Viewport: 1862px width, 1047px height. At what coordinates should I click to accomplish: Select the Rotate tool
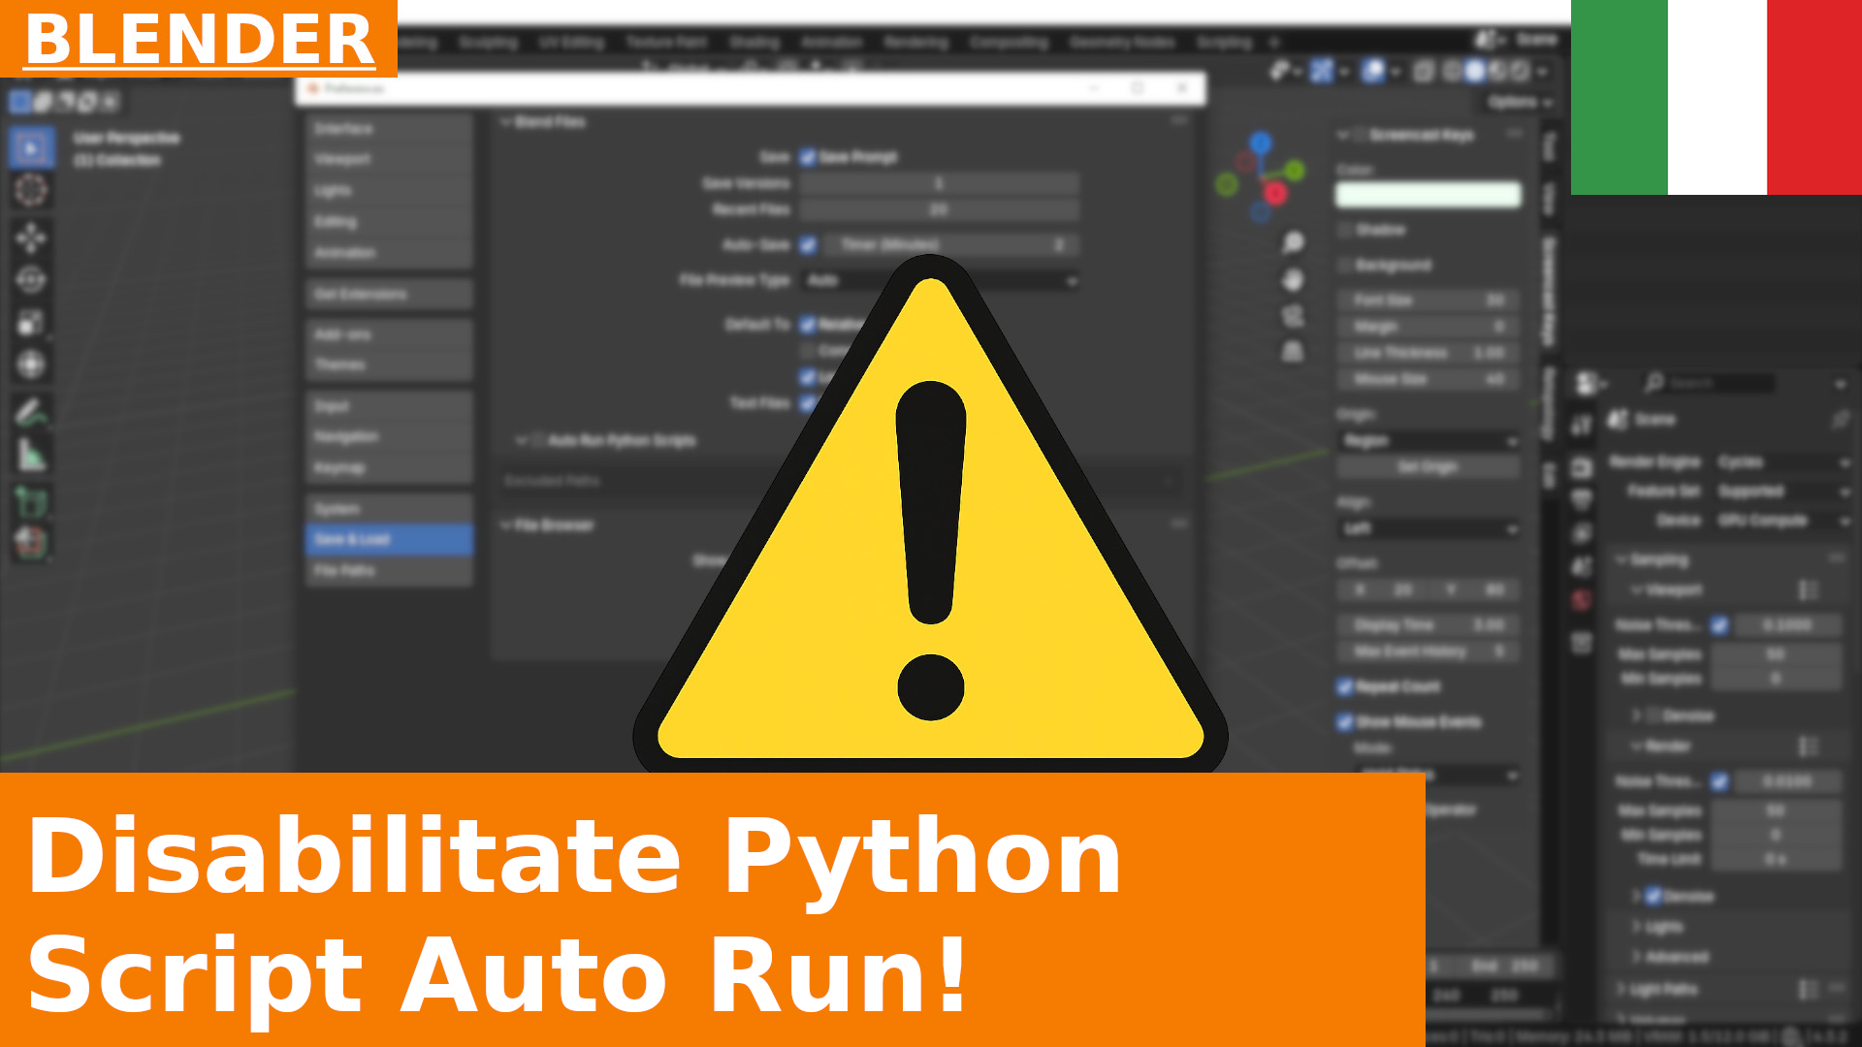coord(31,280)
